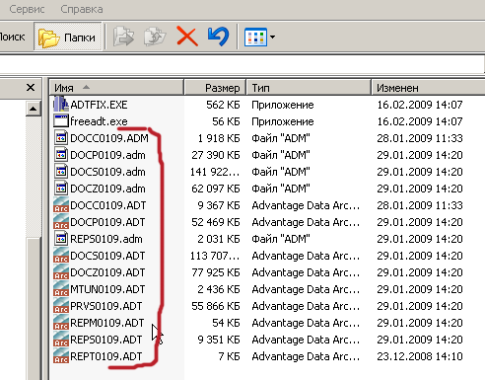Image resolution: width=485 pixels, height=380 pixels.
Task: Click the side pane scroll-up arrow
Action: pyautogui.click(x=33, y=109)
